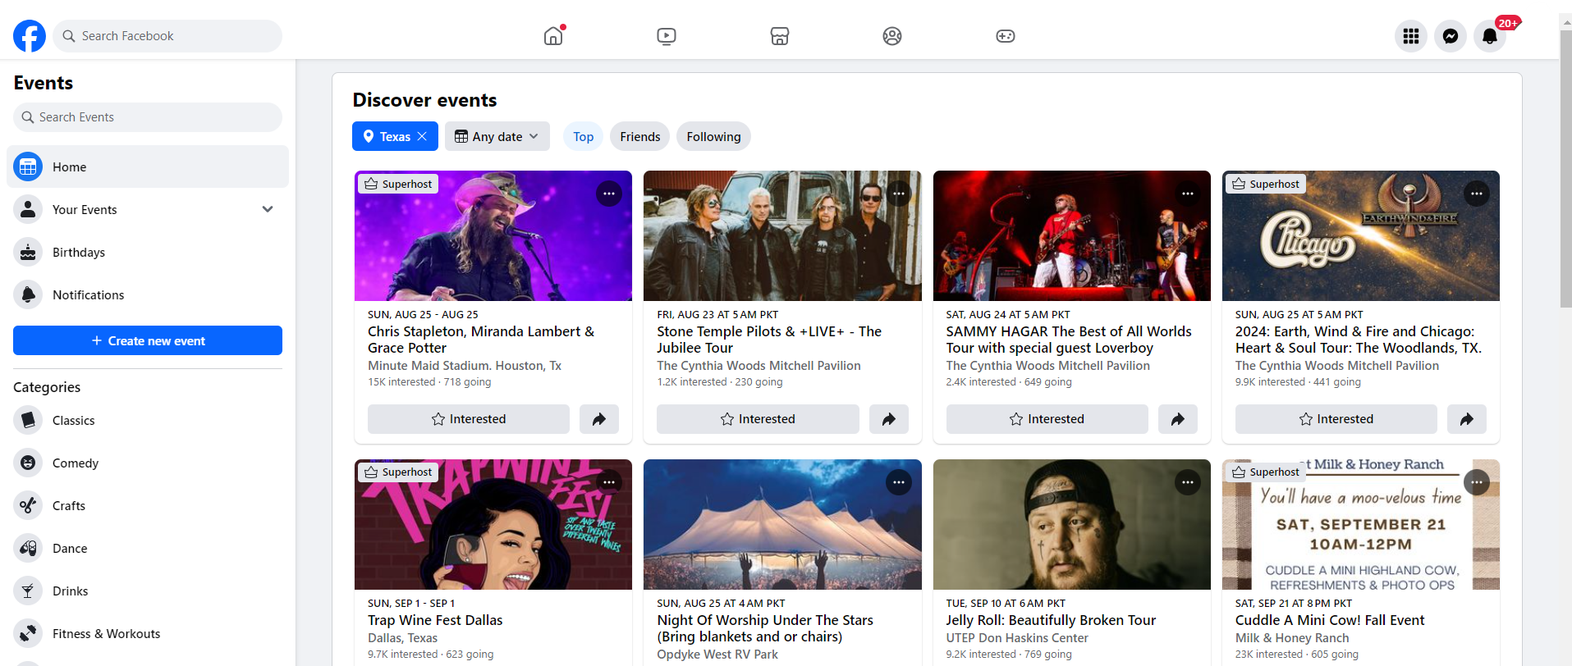Click the Search Events field

(x=148, y=117)
